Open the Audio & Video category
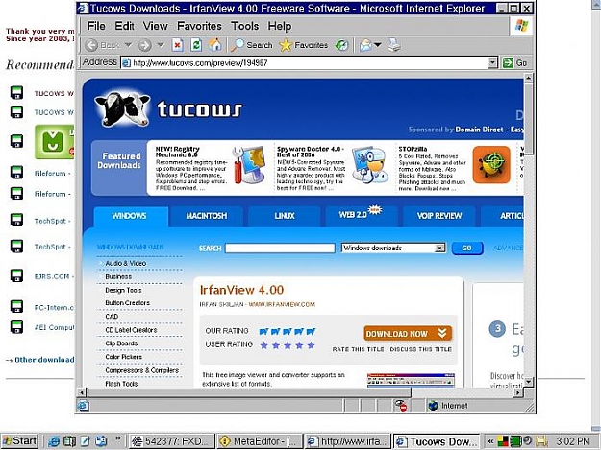Screen dimensions: 601x450 coord(126,264)
